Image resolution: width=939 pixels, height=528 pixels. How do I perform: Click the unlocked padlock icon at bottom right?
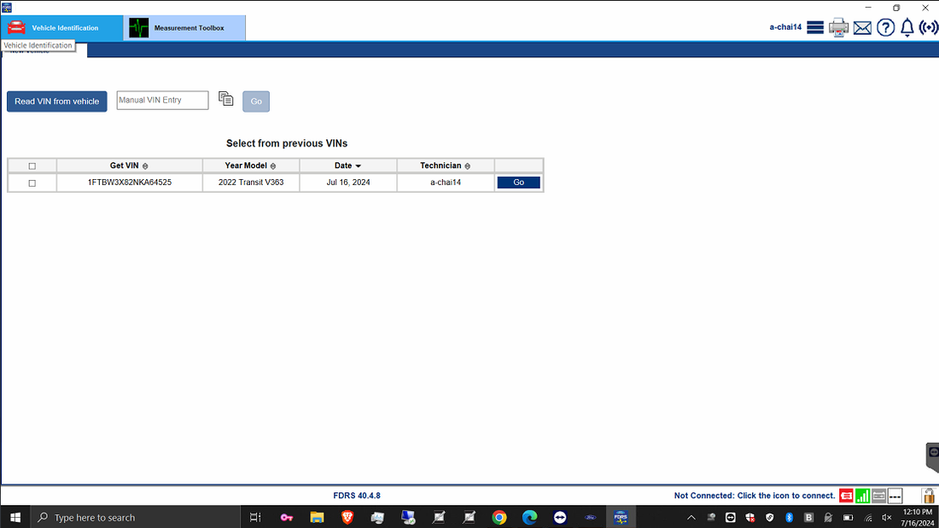pyautogui.click(x=928, y=495)
